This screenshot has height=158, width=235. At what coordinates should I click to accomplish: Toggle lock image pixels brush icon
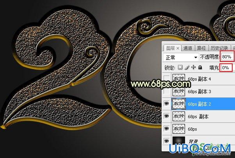click(187, 67)
